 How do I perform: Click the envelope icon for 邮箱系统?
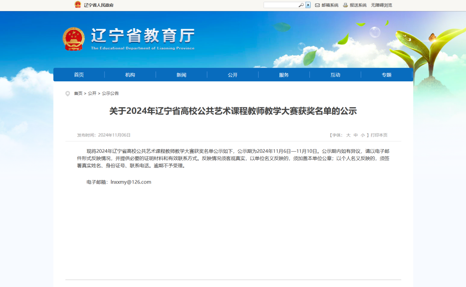(x=317, y=5)
